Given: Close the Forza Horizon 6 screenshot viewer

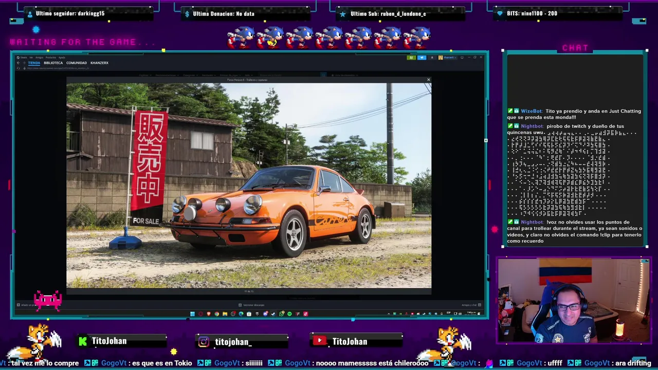Looking at the screenshot, I should (428, 80).
